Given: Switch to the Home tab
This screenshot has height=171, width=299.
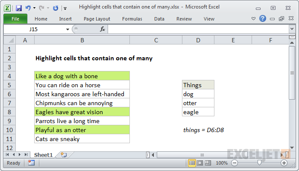Looking at the screenshot, I should (41, 19).
